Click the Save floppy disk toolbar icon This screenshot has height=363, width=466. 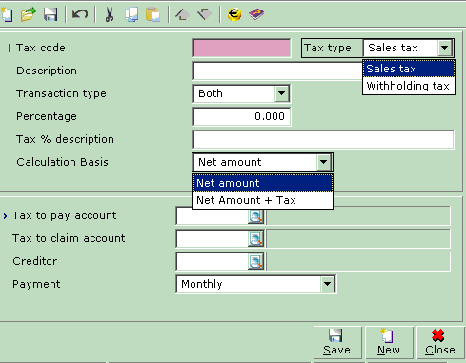pyautogui.click(x=51, y=14)
